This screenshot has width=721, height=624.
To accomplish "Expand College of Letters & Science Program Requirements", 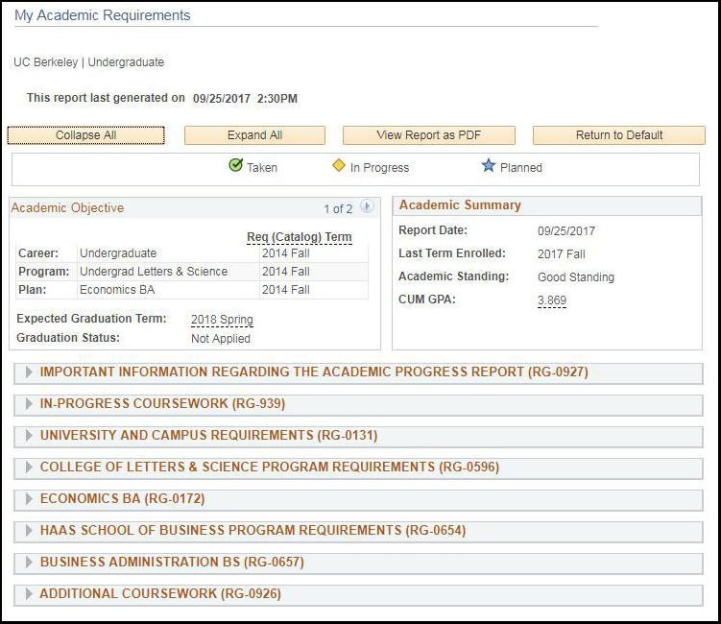I will click(358, 468).
